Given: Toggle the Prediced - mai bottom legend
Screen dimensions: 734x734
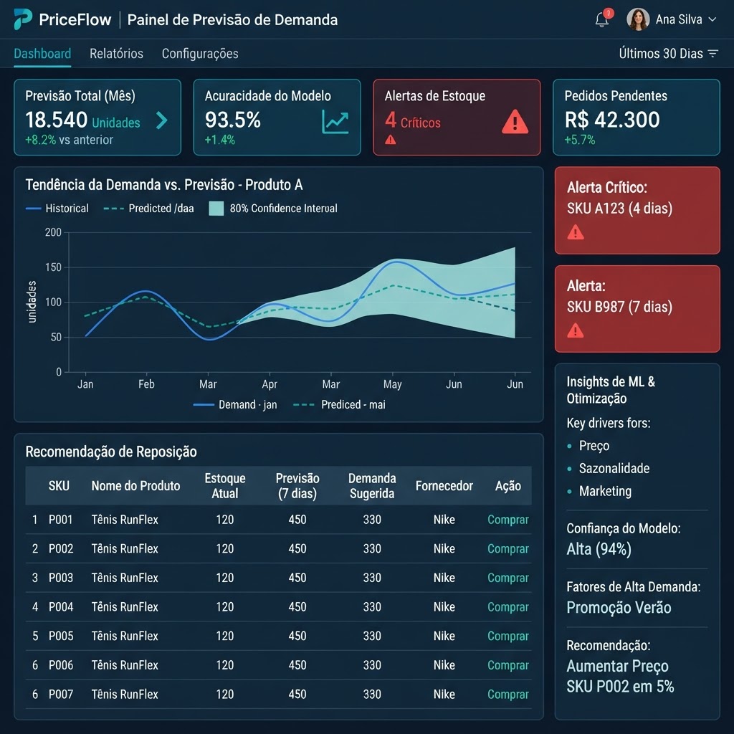Looking at the screenshot, I should click(x=339, y=404).
